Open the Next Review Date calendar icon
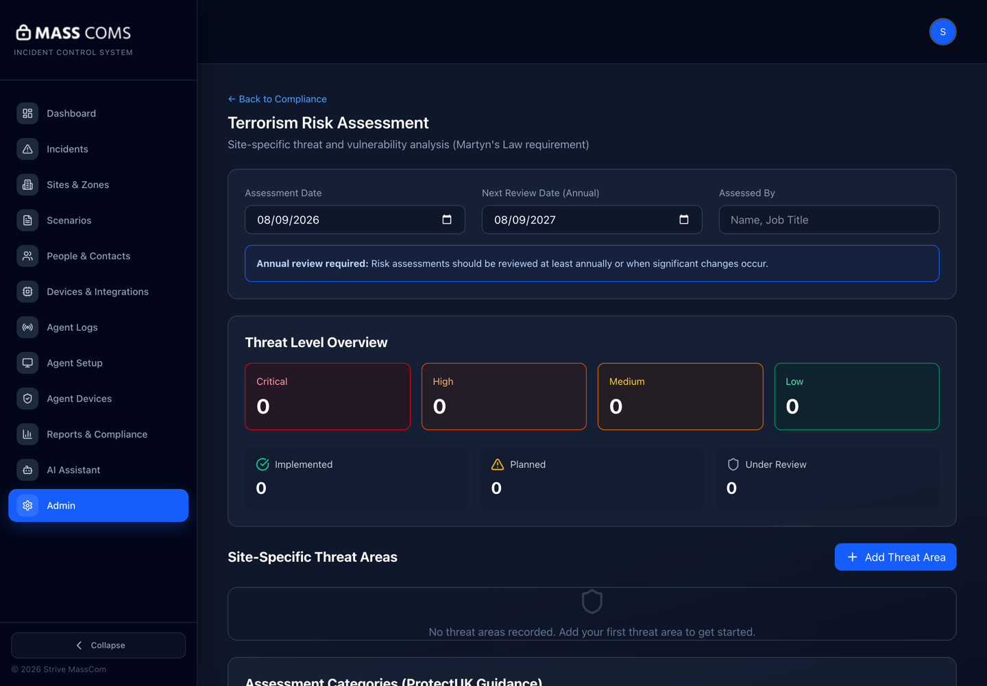 point(684,220)
